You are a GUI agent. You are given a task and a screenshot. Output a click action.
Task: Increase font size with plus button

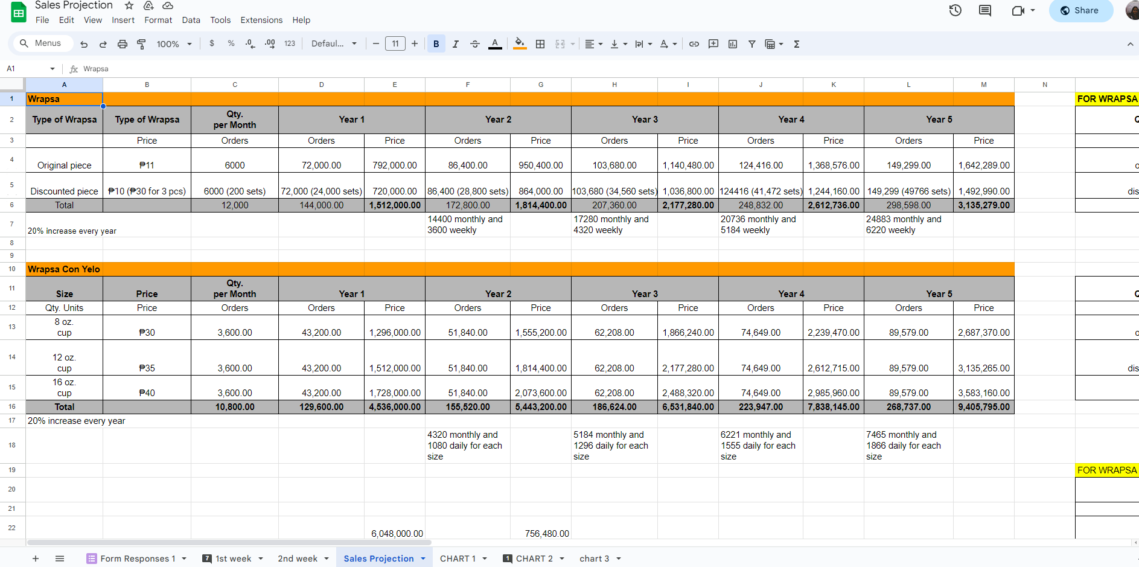click(415, 44)
